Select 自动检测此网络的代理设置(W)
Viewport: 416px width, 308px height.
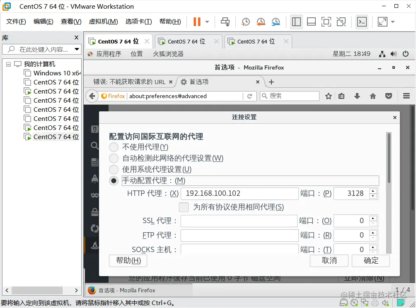[x=114, y=158]
